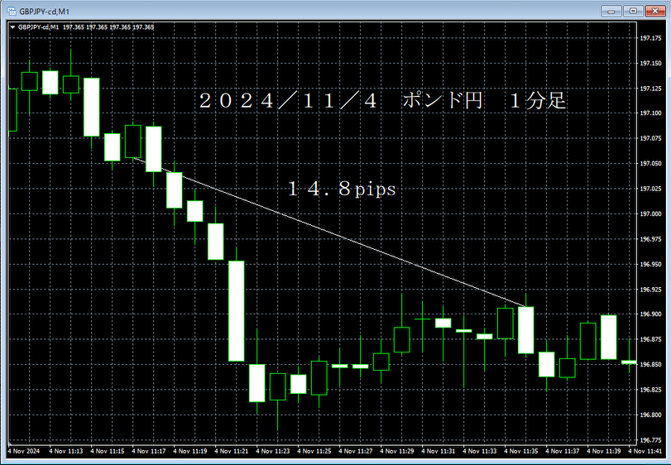Click the 196.925 price scale label

(x=650, y=290)
